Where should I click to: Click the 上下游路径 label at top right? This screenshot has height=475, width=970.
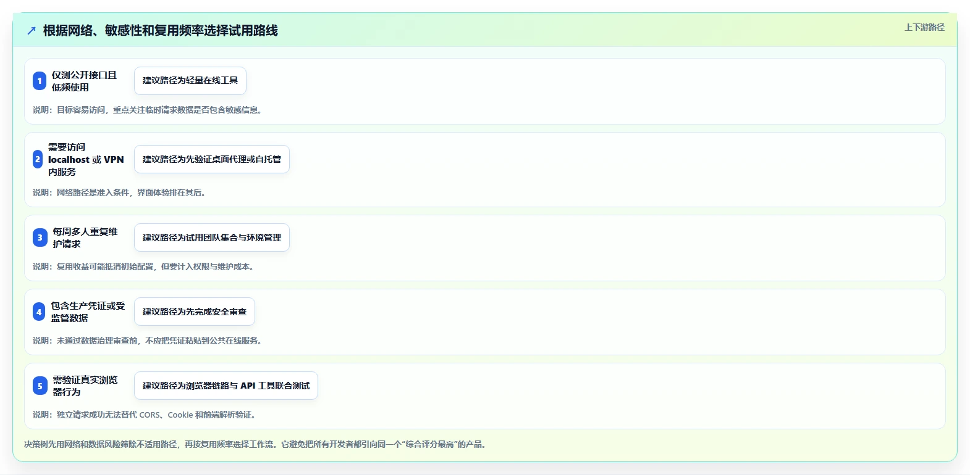924,27
